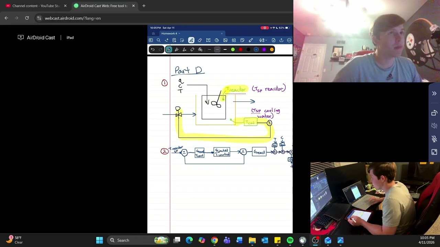Unmute the cast microphone
Viewport: 440px width, 247px height.
[x=434, y=139]
